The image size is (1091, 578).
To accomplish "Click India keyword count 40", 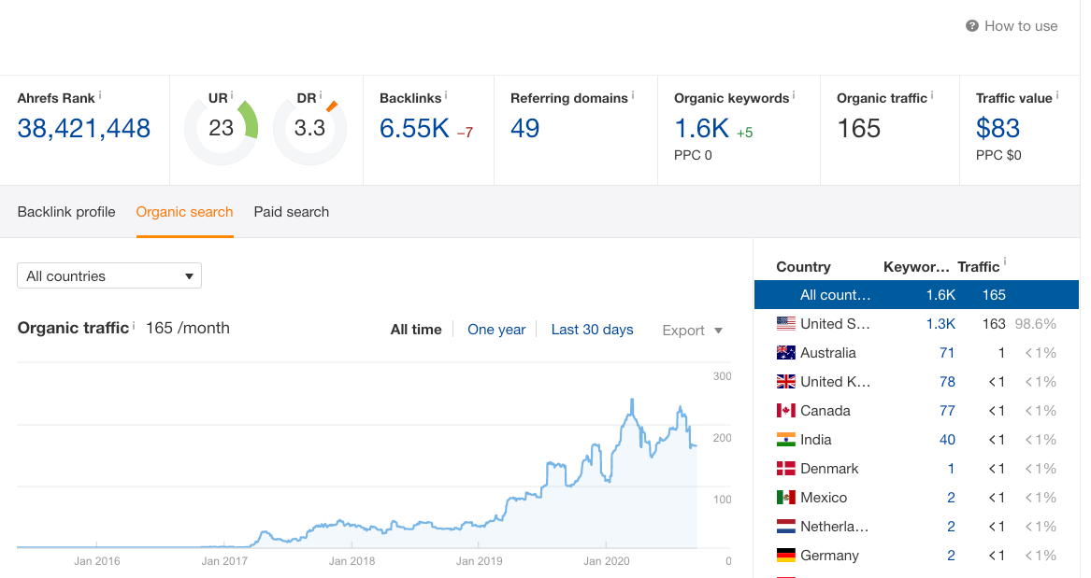I will pyautogui.click(x=947, y=440).
